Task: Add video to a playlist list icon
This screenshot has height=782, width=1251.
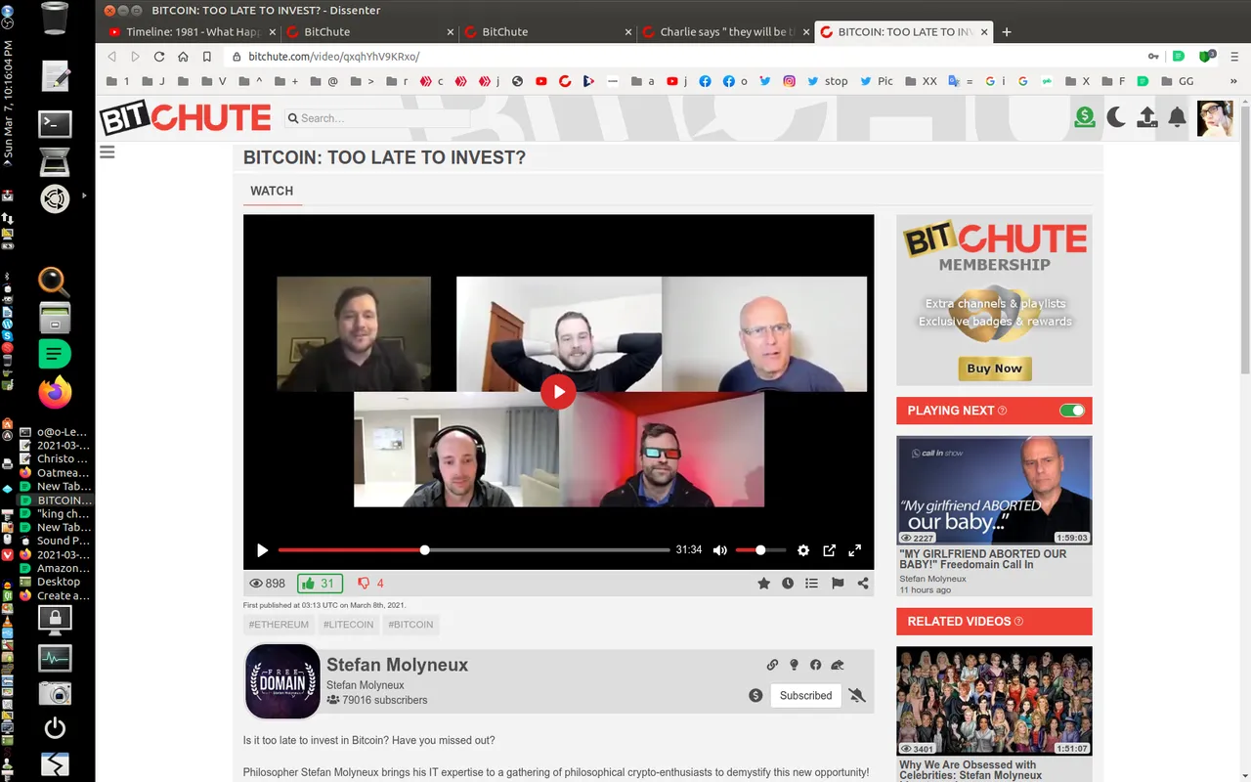Action: [x=811, y=584]
